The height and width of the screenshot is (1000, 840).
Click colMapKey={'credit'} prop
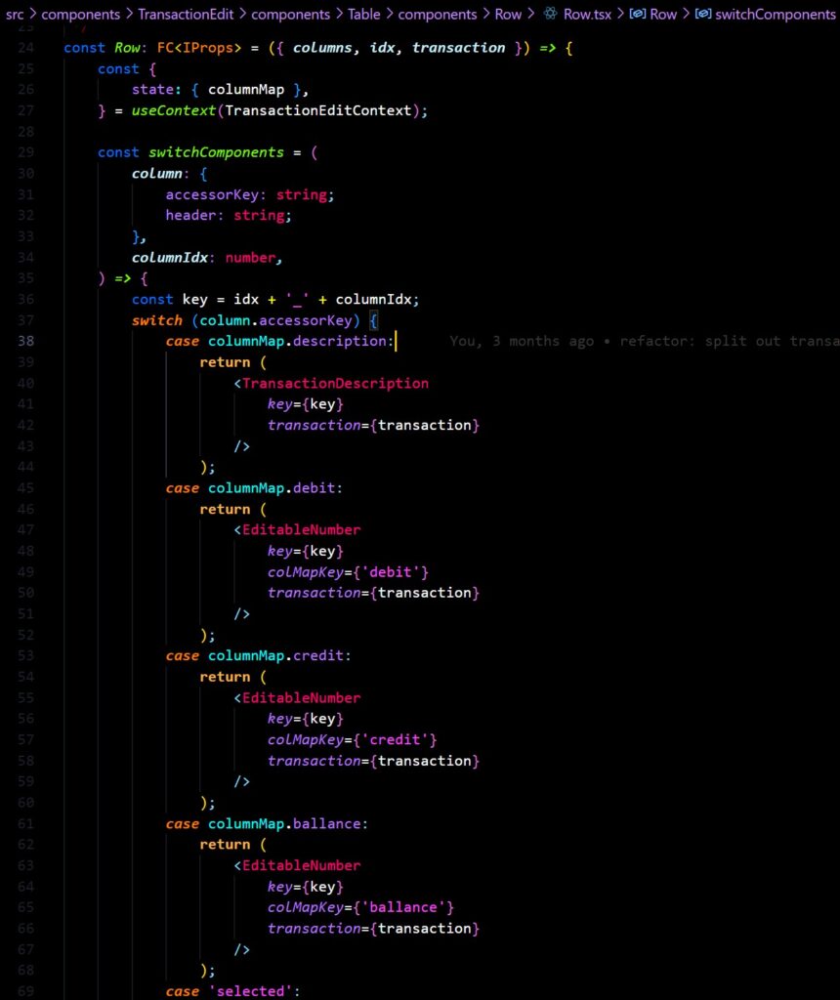coord(352,740)
